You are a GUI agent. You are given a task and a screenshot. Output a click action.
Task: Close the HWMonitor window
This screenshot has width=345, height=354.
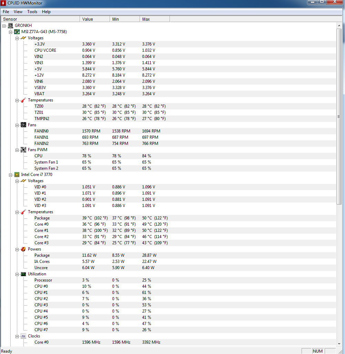click(x=335, y=2)
